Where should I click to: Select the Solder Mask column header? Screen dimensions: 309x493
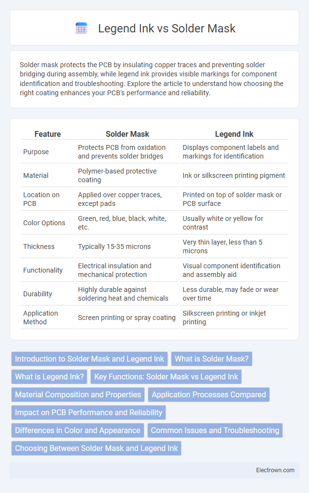(127, 134)
